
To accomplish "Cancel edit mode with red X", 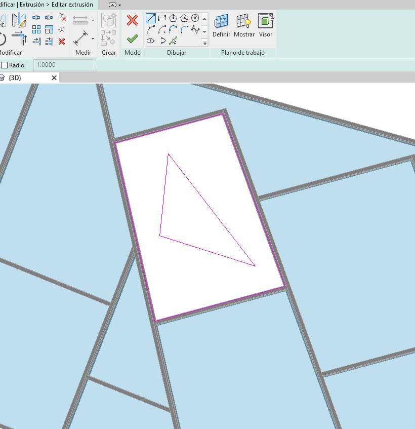I will tap(132, 20).
